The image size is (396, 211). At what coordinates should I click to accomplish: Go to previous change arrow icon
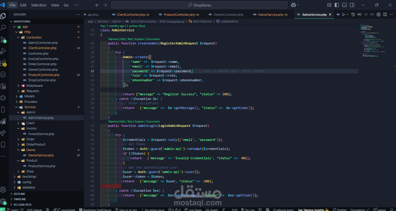(359, 14)
